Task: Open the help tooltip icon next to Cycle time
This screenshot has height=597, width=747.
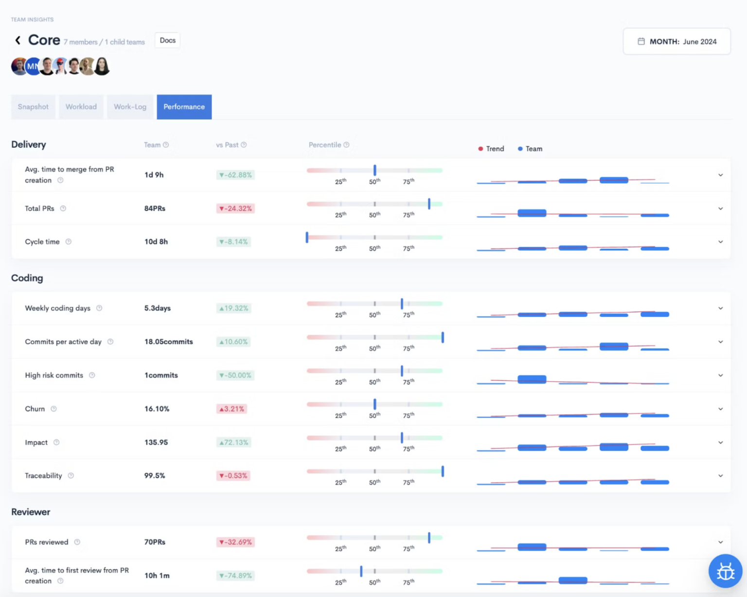Action: coord(68,242)
